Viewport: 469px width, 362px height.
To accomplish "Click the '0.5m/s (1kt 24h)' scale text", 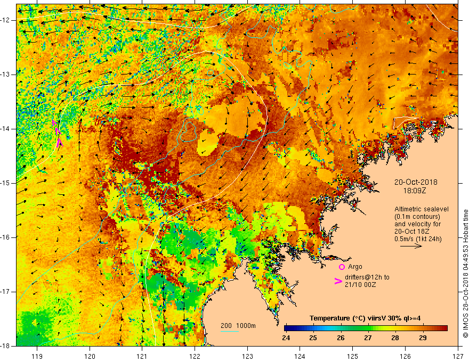I will click(418, 239).
